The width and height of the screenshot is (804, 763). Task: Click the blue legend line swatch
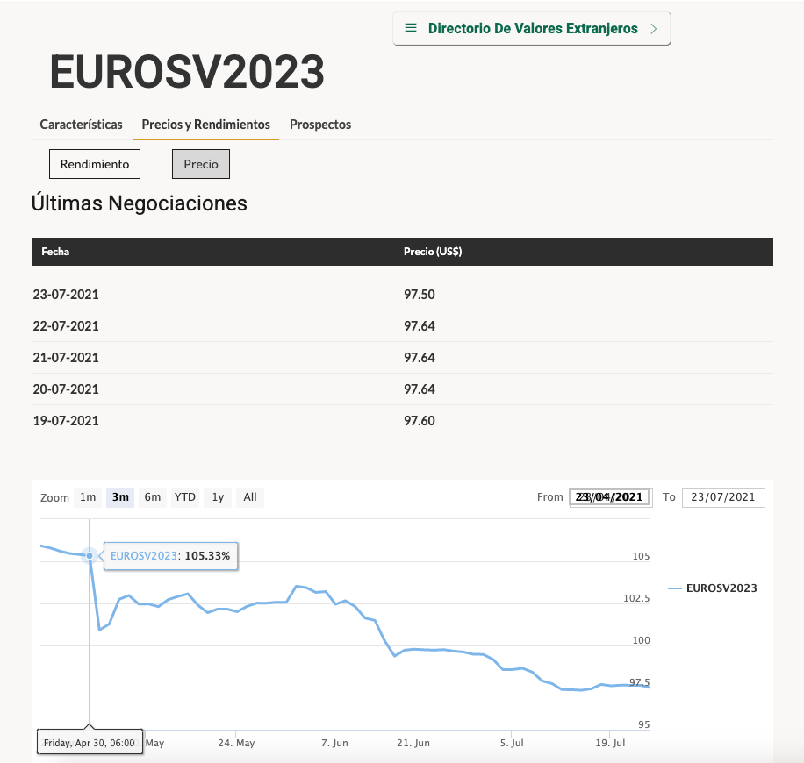(675, 588)
